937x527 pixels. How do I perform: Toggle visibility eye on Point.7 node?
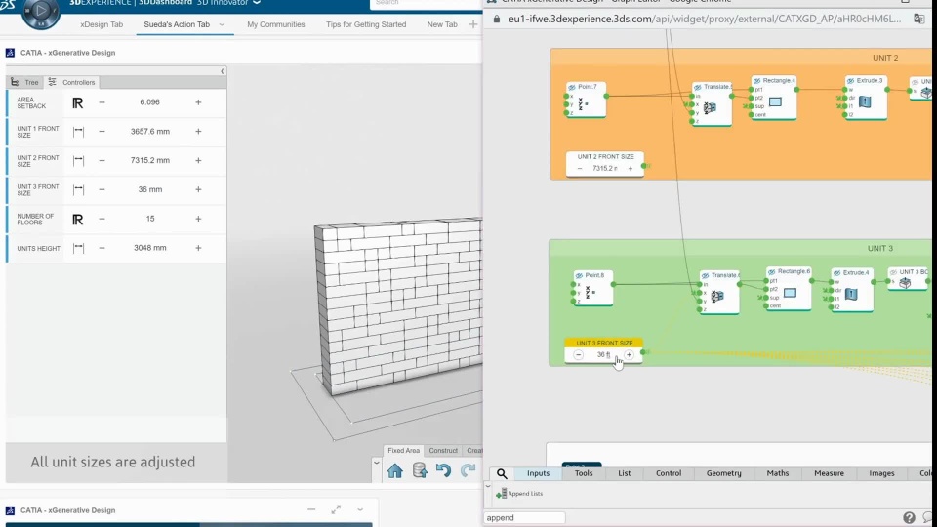(x=572, y=87)
